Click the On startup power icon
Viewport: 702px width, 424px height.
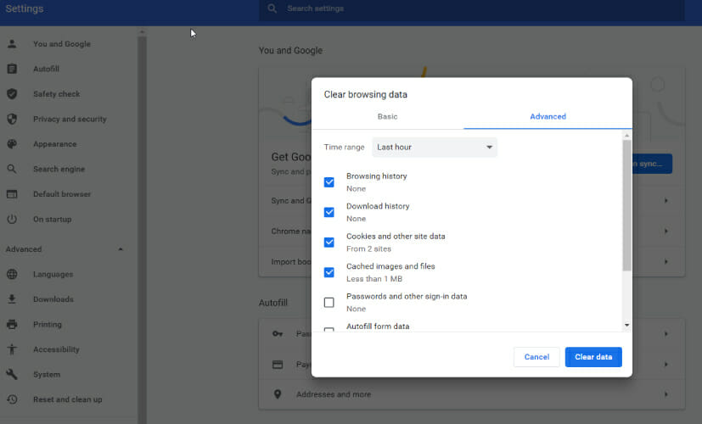click(12, 219)
